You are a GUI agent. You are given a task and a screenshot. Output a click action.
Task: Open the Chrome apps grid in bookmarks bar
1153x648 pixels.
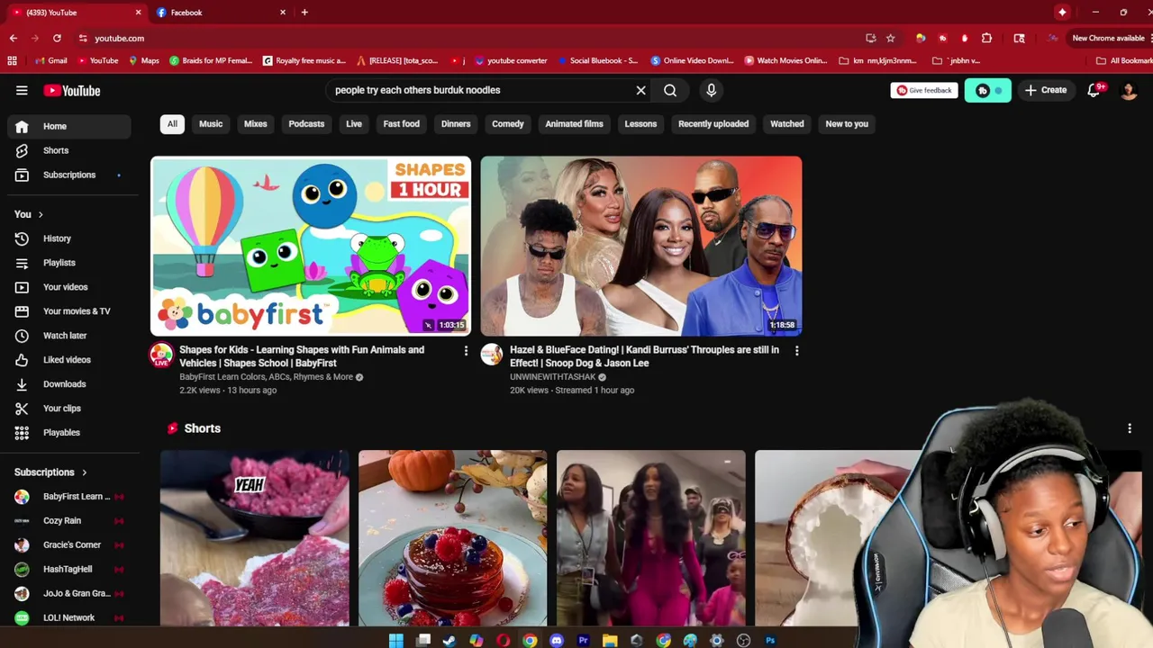click(x=12, y=60)
